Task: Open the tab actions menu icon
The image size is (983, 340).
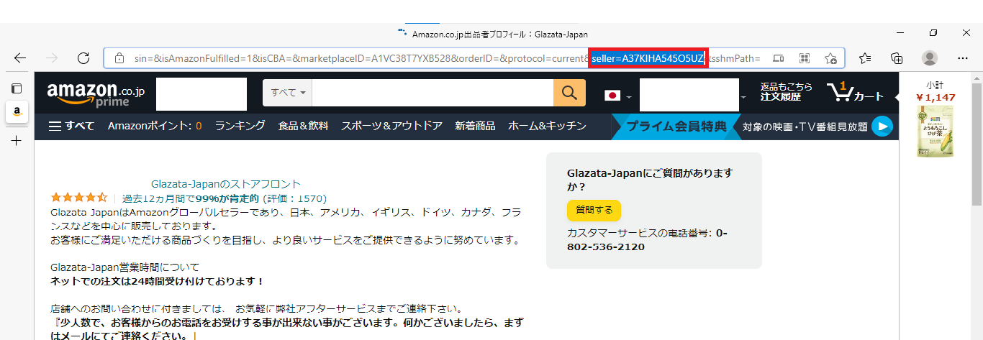Action: tap(17, 88)
